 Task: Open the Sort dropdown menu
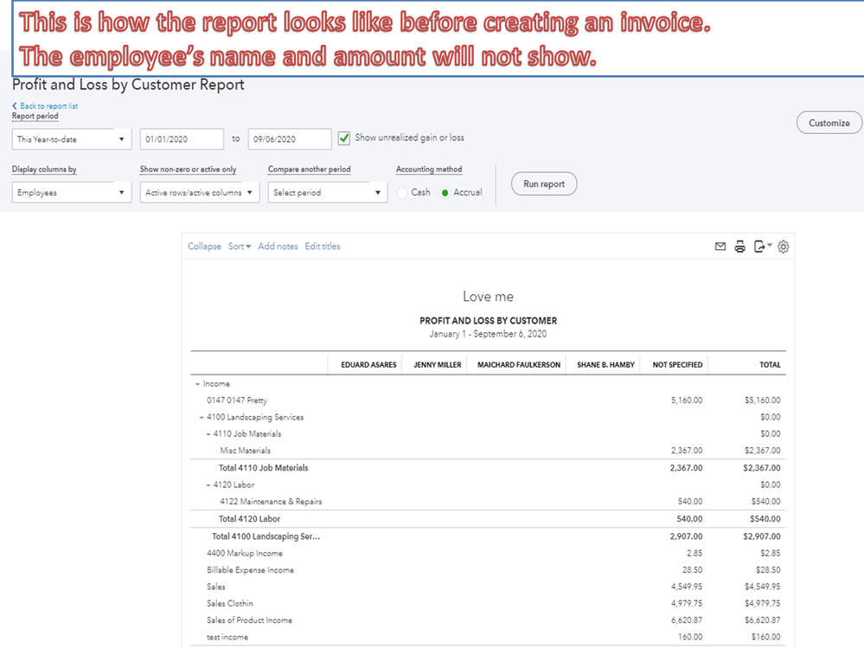tap(240, 247)
